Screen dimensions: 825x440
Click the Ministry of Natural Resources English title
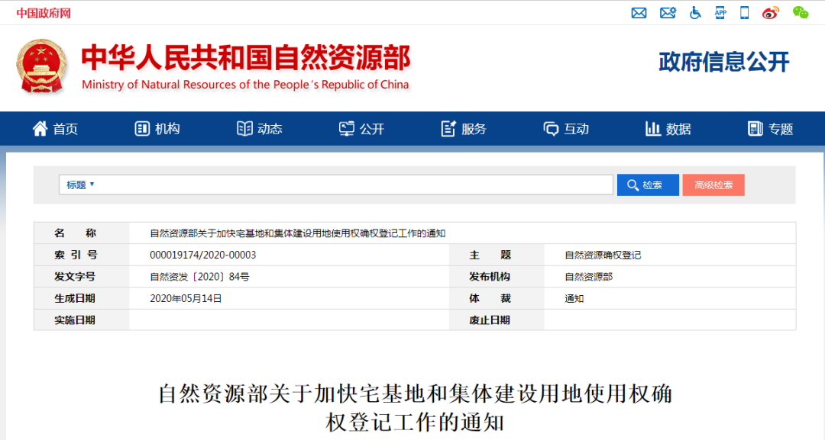click(245, 85)
